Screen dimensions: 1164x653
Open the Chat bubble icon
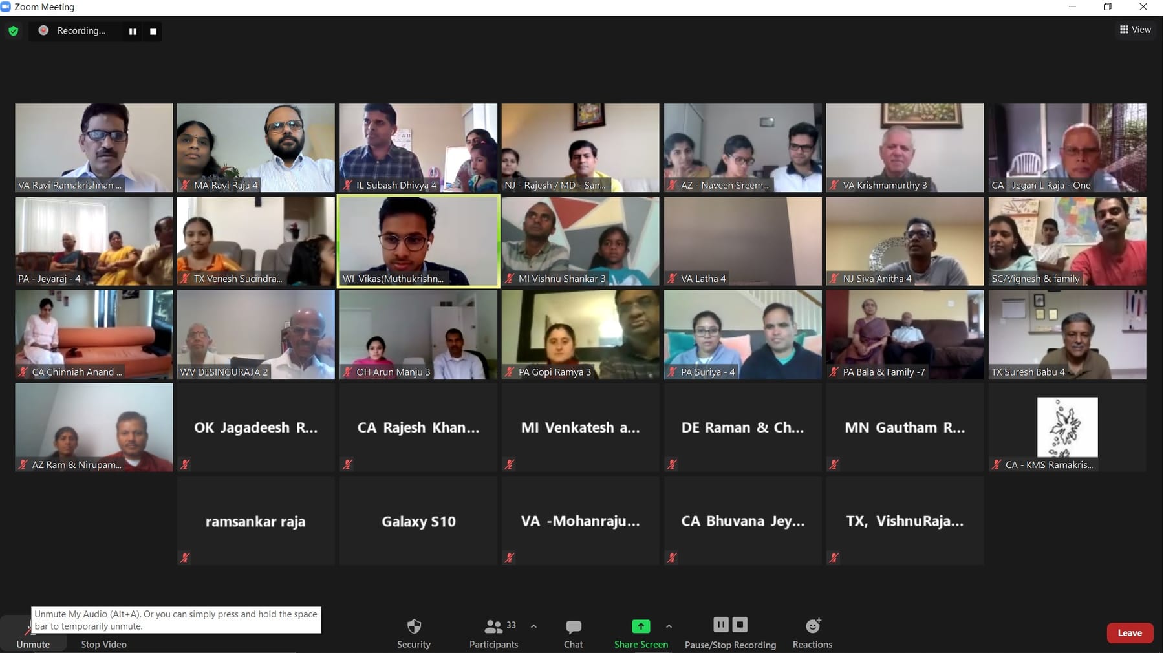(573, 626)
